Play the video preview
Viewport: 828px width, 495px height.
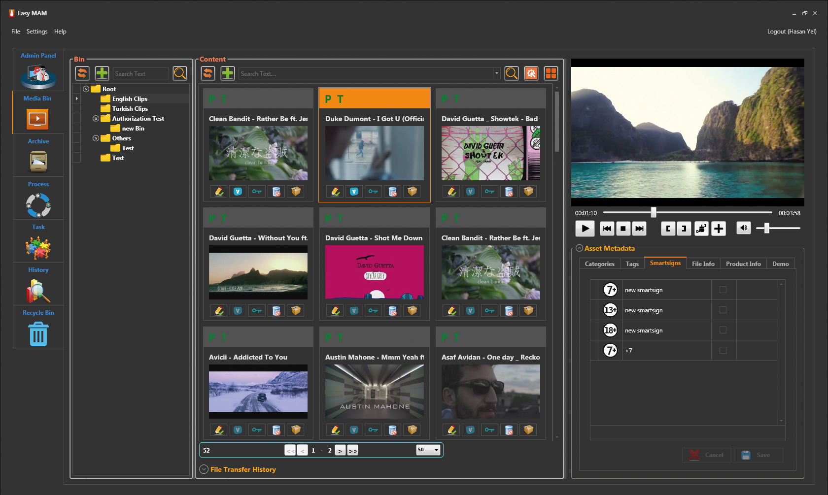tap(585, 229)
